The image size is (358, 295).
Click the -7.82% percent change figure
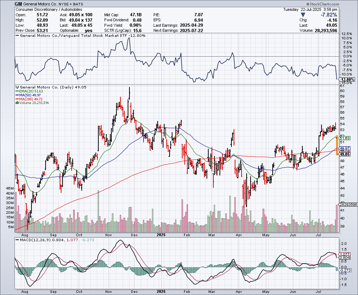(x=329, y=15)
